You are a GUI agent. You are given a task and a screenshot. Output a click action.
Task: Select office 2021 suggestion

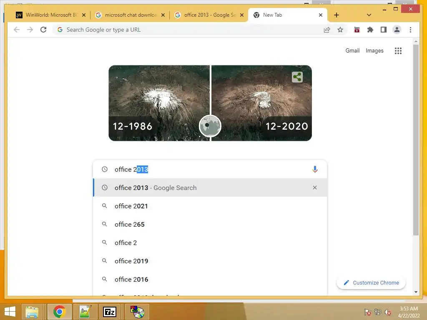[x=210, y=206]
